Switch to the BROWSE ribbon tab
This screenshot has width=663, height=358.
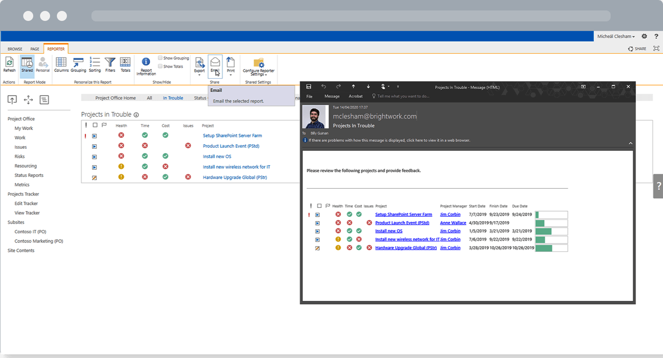click(x=15, y=49)
